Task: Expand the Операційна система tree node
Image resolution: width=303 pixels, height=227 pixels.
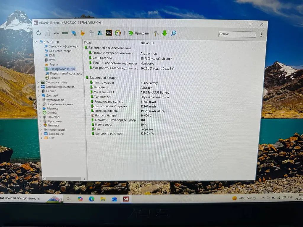Action: [x=38, y=87]
